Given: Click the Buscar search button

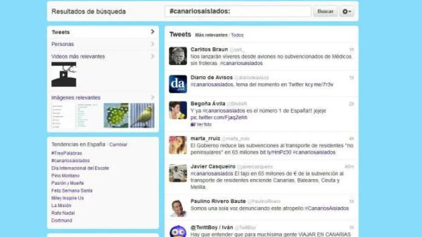Looking at the screenshot, I should tap(325, 12).
